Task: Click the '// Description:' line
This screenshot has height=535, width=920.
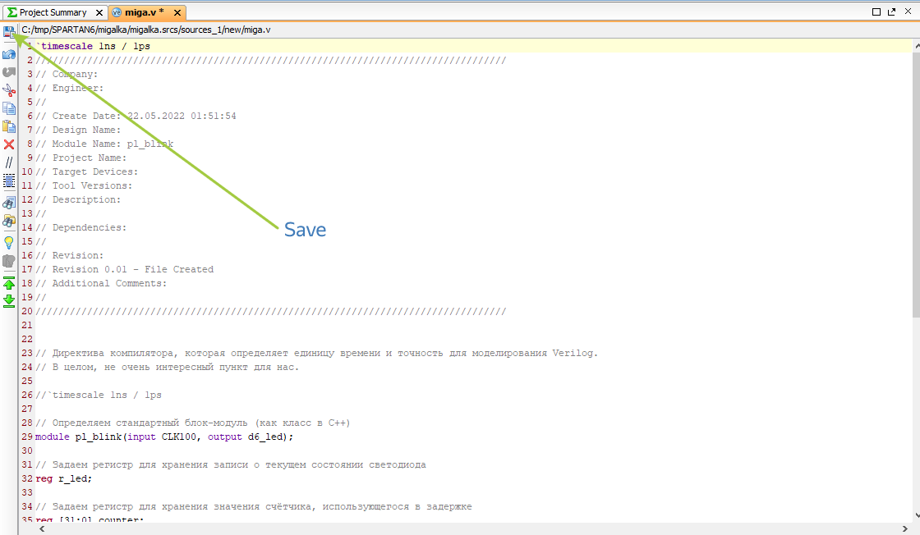Action: (x=78, y=200)
